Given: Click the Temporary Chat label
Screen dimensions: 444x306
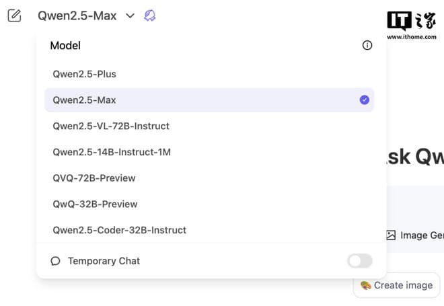Looking at the screenshot, I should (x=104, y=261).
